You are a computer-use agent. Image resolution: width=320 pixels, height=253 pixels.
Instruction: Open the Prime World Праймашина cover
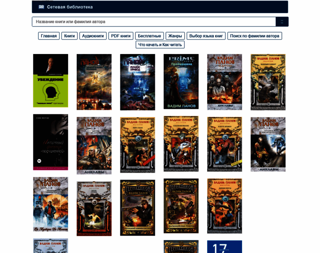(181, 81)
